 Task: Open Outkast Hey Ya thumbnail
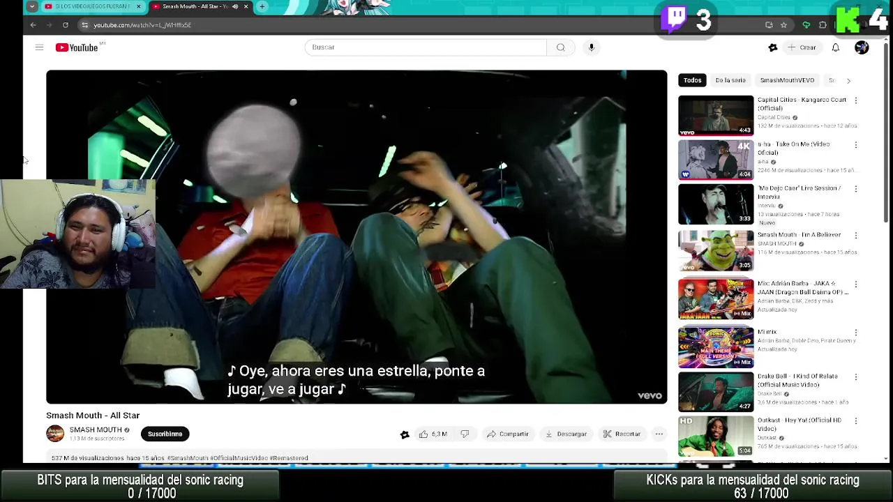pyautogui.click(x=716, y=436)
